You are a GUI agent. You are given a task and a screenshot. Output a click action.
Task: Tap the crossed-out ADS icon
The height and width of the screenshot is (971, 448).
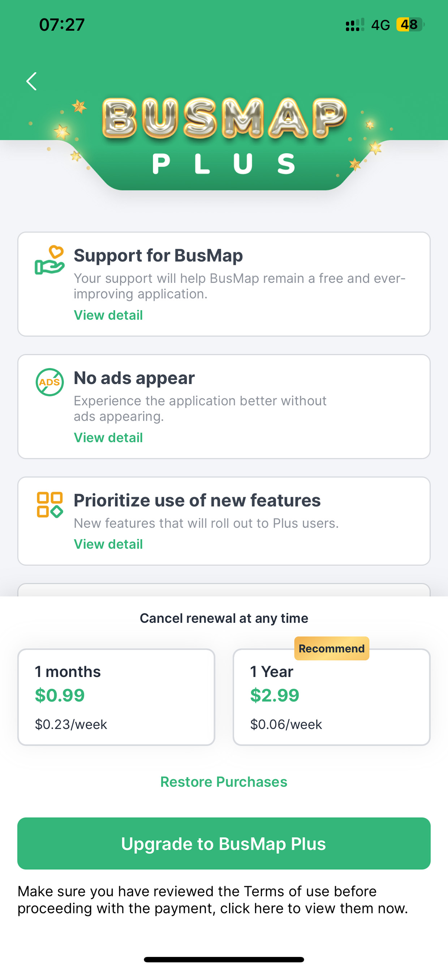click(50, 382)
